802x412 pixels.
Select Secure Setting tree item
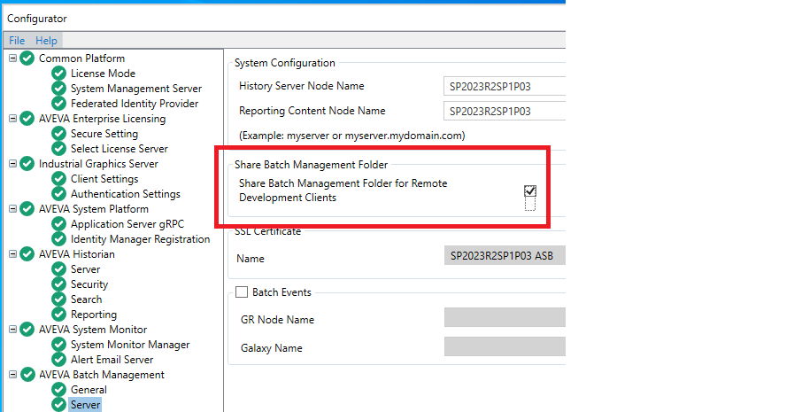tap(104, 134)
